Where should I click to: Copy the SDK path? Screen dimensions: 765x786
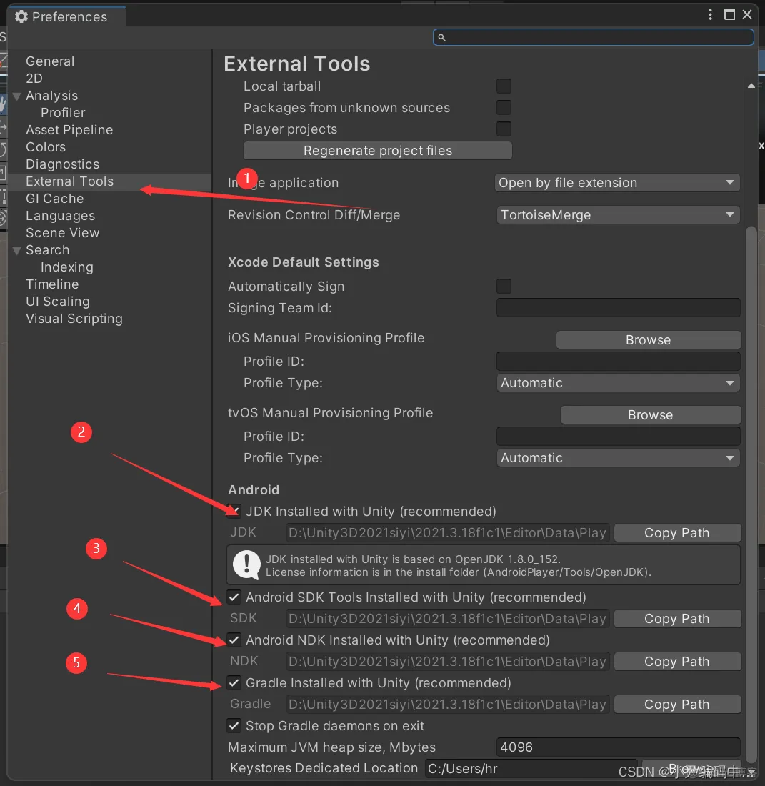point(677,619)
